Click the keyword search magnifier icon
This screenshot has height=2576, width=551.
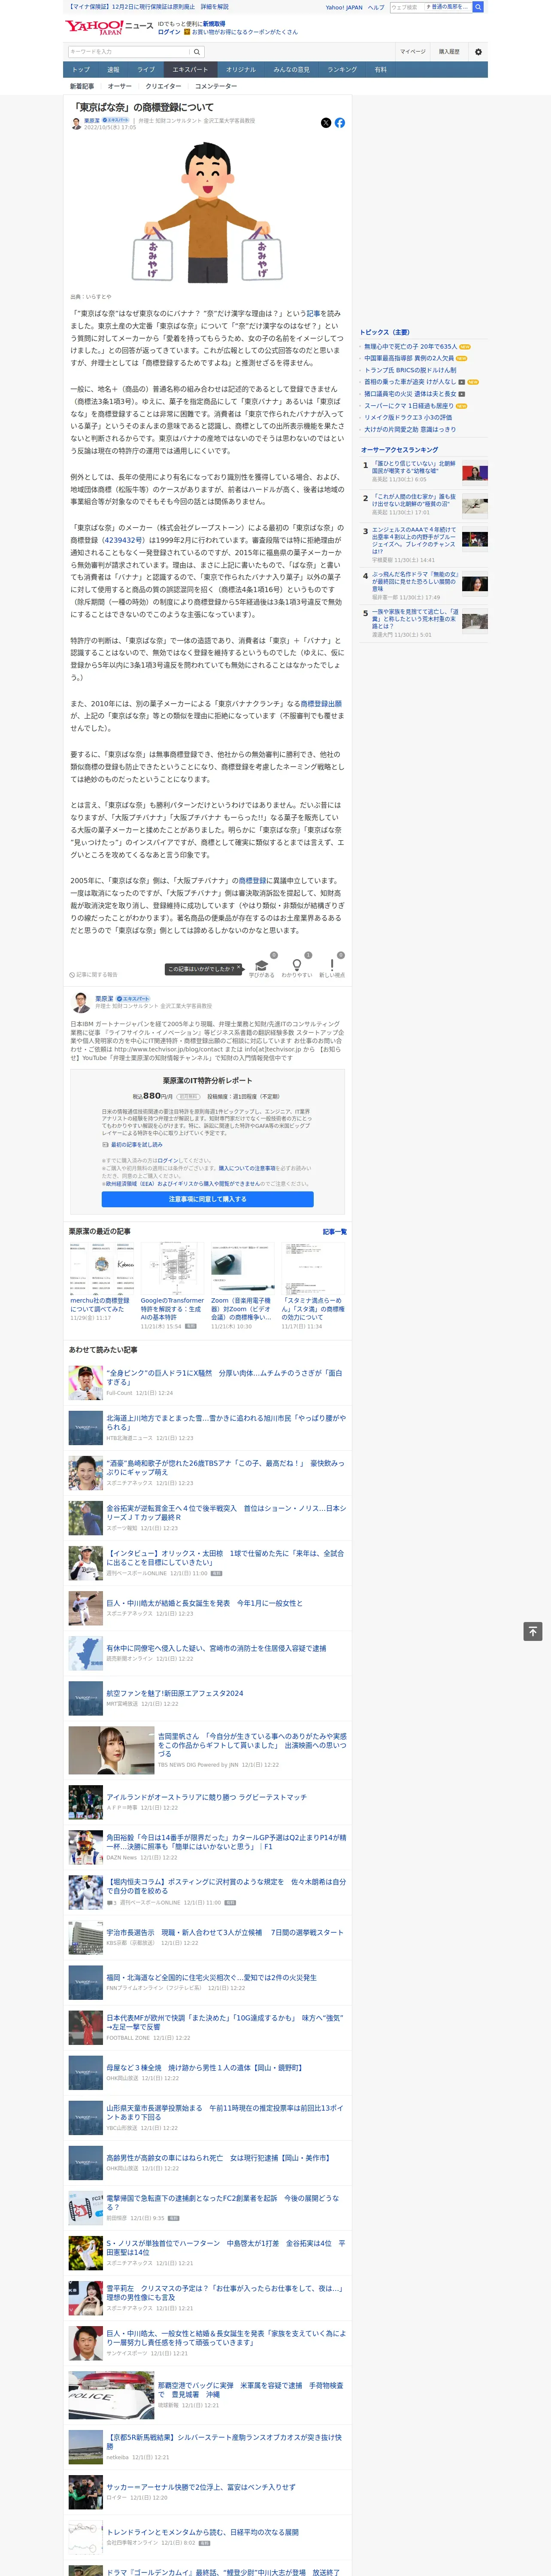pos(197,52)
